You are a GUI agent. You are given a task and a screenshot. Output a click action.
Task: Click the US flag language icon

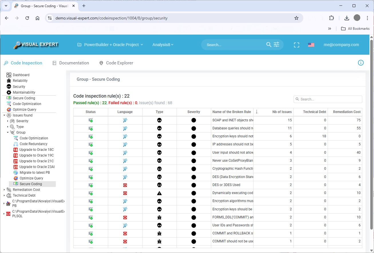point(311,45)
